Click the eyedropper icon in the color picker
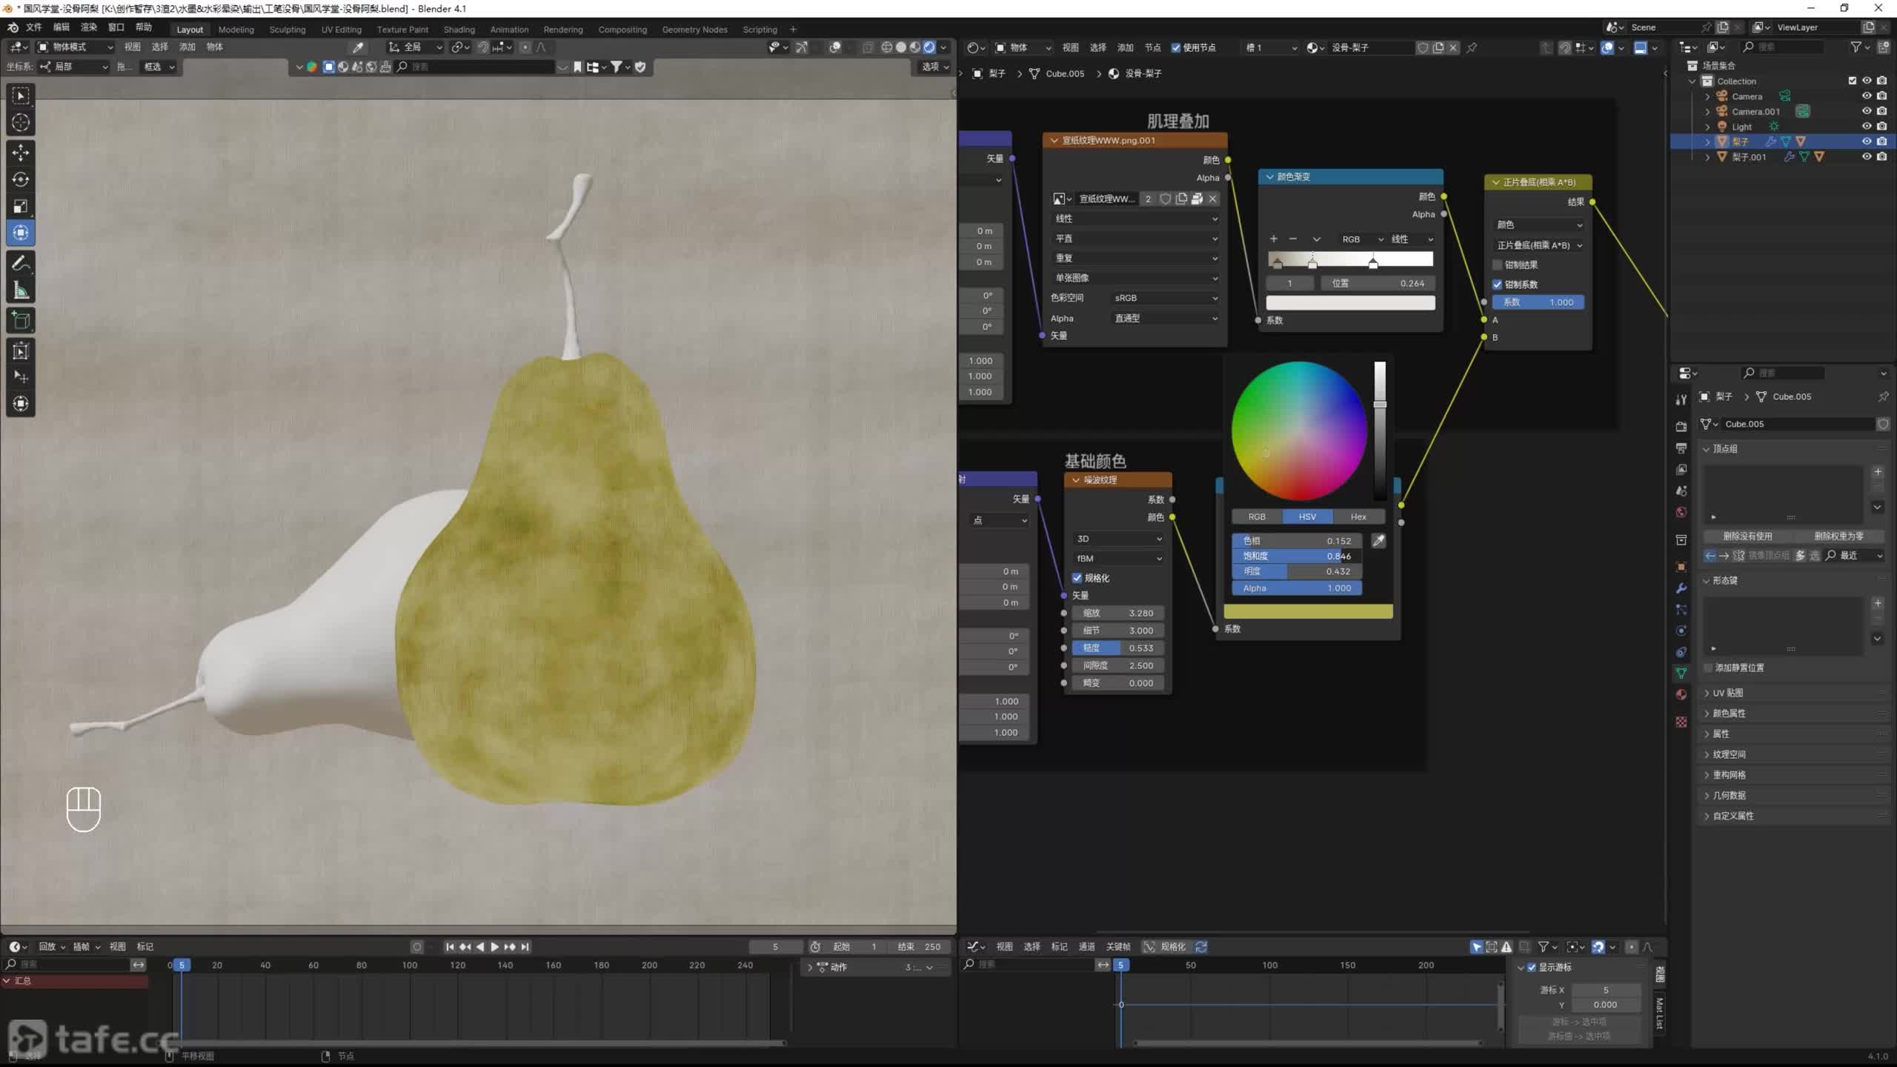 [1378, 541]
